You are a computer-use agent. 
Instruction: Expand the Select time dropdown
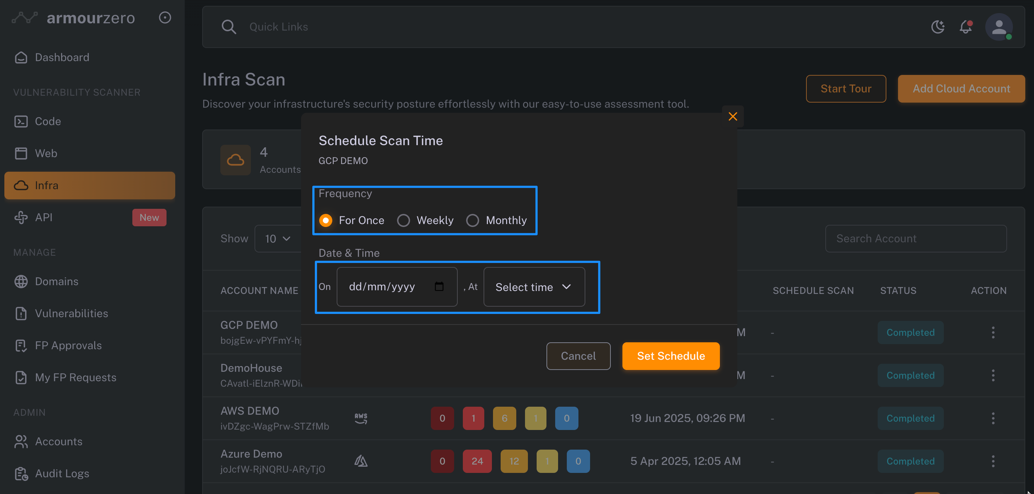[x=533, y=287]
